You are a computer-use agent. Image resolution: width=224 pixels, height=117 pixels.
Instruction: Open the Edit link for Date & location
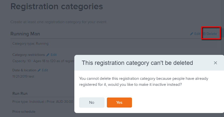(45, 70)
